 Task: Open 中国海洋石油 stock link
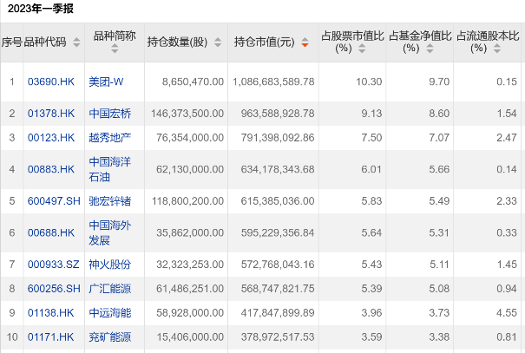[110, 169]
